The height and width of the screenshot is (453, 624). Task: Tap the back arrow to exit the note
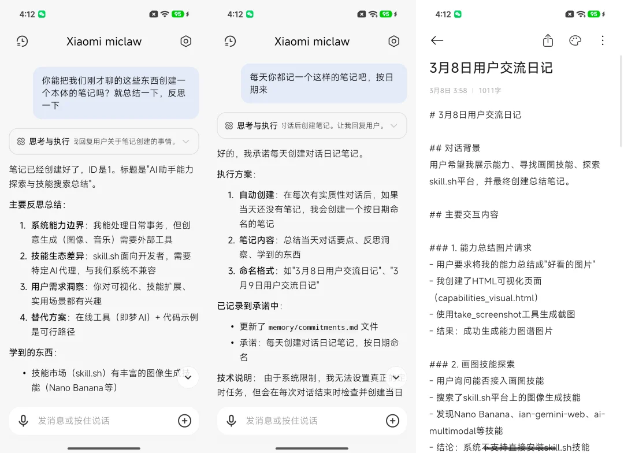437,40
